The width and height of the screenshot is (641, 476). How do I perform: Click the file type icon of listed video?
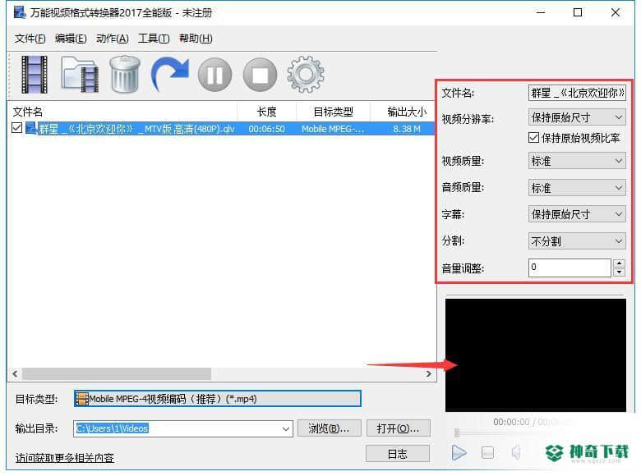click(31, 129)
